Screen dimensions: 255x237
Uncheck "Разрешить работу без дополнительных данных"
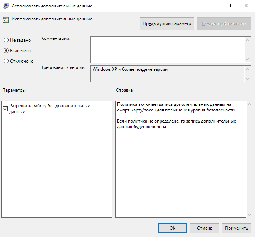[x=5, y=109]
